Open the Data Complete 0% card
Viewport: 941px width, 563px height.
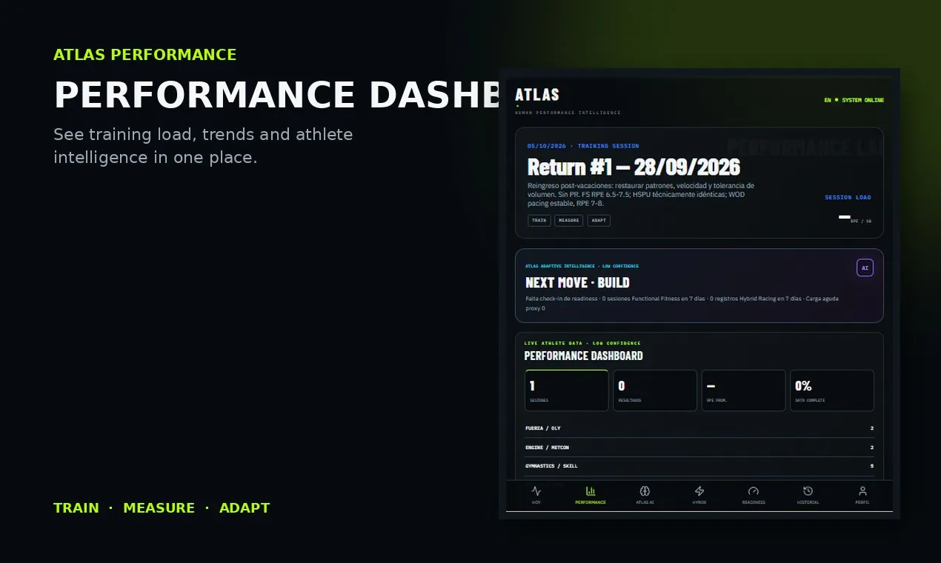832,390
